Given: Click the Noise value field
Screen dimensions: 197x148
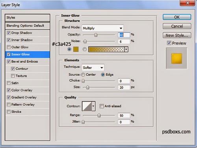Looking at the screenshot, I should (124, 41).
